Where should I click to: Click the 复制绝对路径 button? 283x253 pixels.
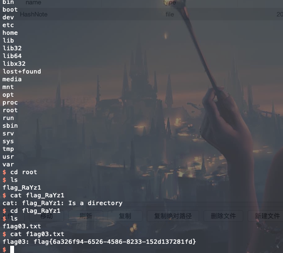click(173, 216)
